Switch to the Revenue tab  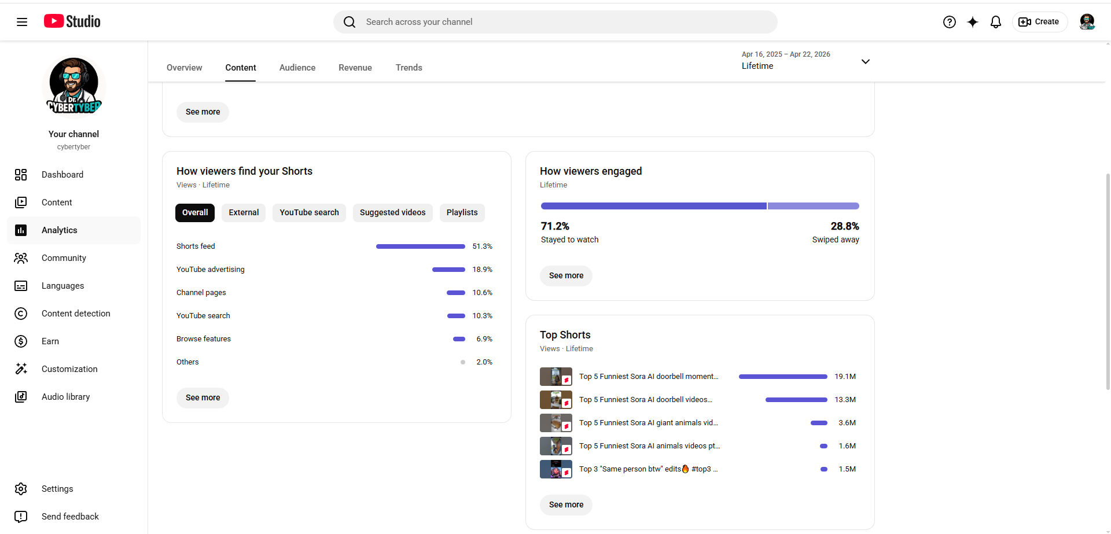click(x=355, y=68)
